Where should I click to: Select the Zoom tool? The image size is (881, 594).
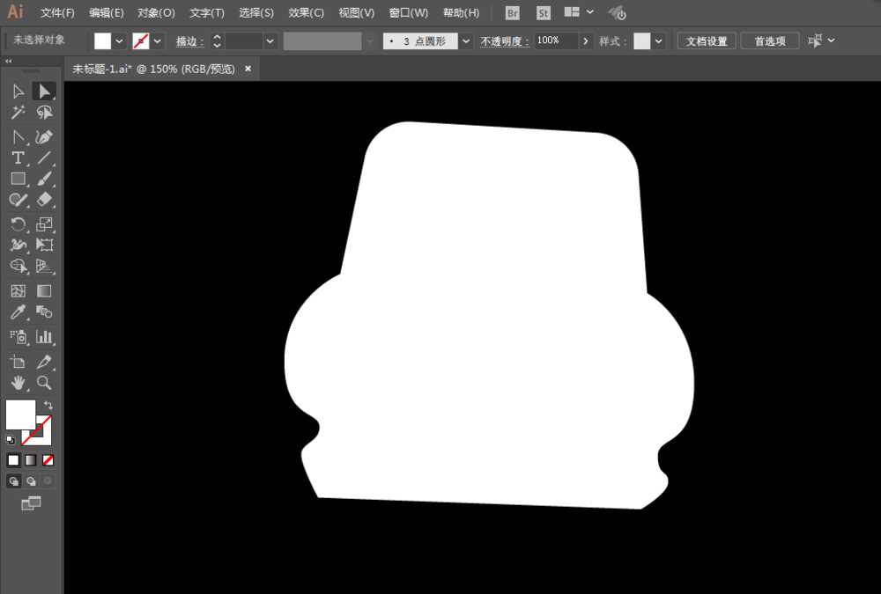(45, 384)
